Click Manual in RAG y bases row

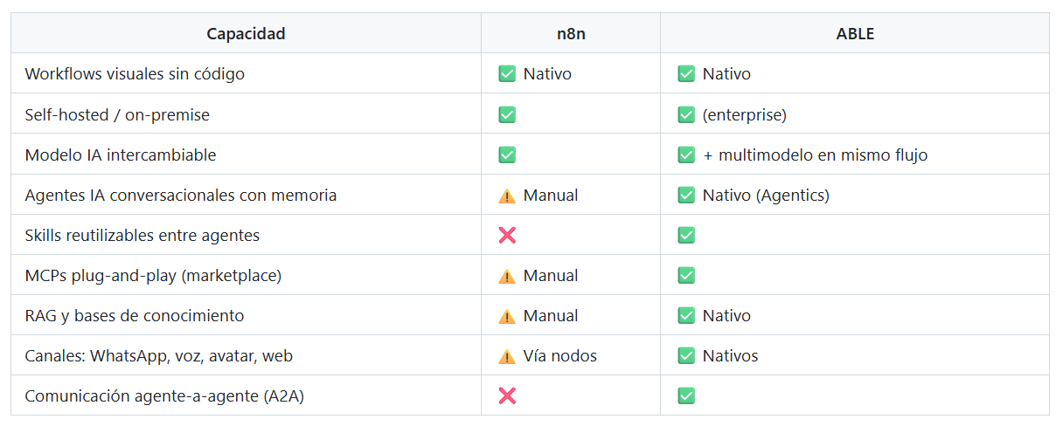[551, 315]
